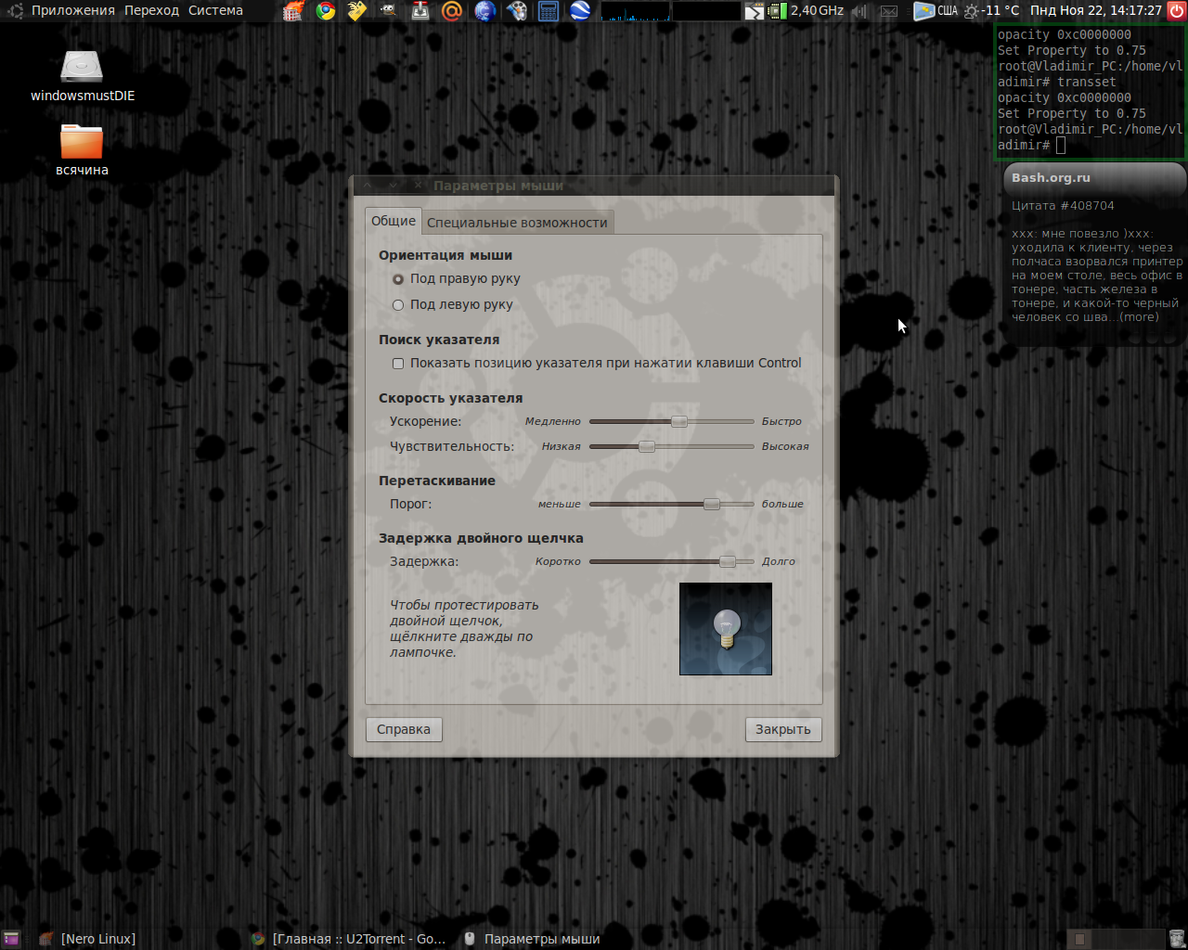Click the 'Справка' button
The height and width of the screenshot is (950, 1188).
point(404,729)
